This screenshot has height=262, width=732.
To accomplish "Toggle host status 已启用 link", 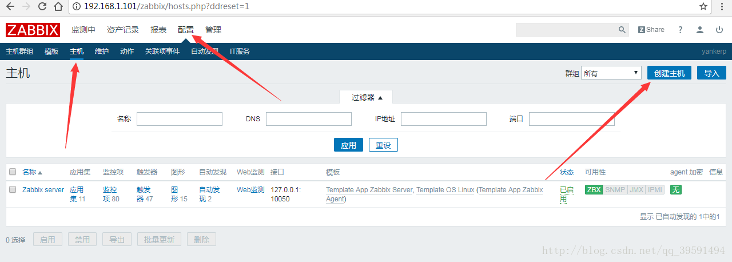I will point(566,194).
